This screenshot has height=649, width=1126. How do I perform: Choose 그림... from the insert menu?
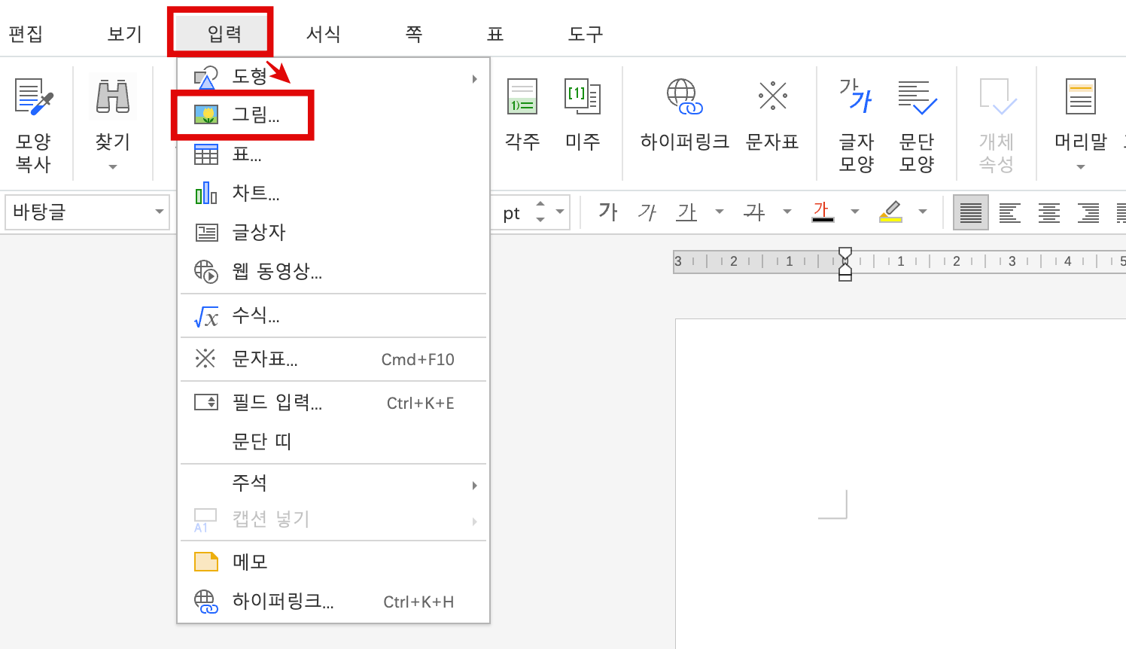[x=333, y=115]
